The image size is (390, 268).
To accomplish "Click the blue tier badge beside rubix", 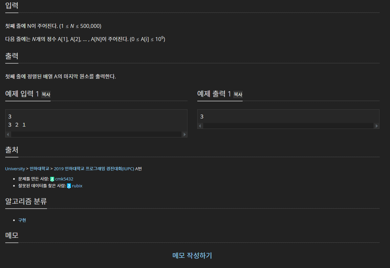I will (69, 186).
